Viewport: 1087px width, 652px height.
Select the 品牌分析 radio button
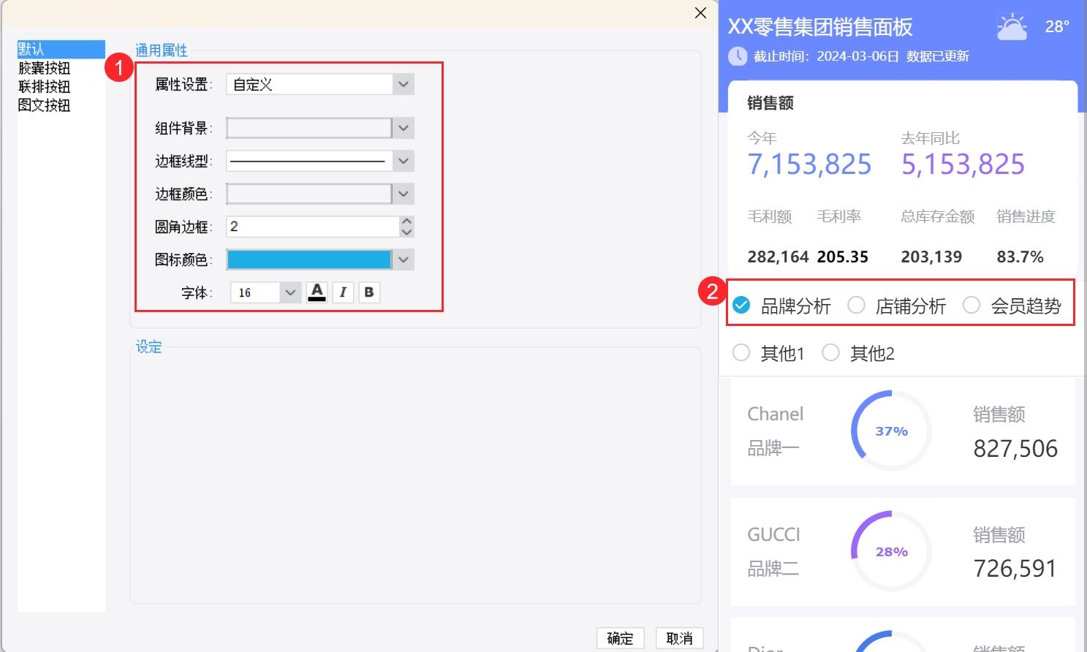(741, 306)
